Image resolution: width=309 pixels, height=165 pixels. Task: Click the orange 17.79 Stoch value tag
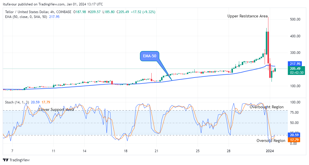point(294,140)
